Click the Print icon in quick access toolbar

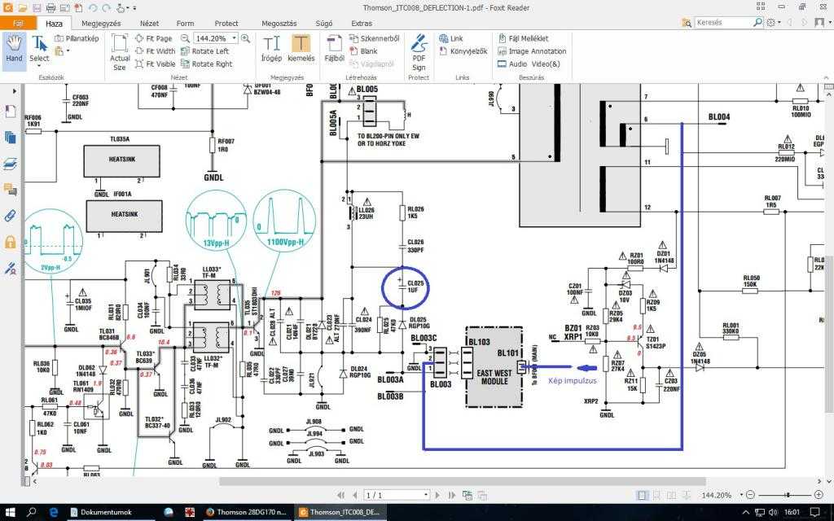[50, 8]
